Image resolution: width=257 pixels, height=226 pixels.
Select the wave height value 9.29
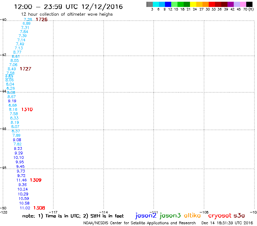tap(19, 153)
